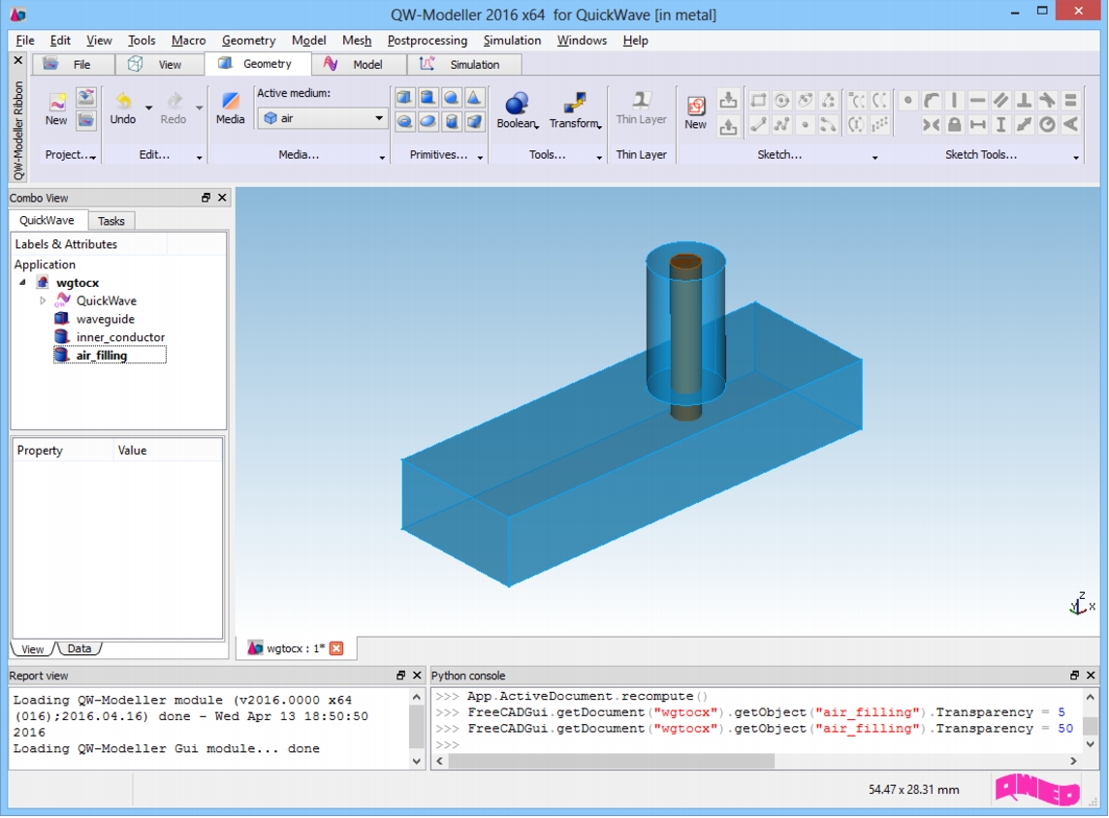This screenshot has height=818, width=1109.
Task: Open the Postprocessing menu
Action: tap(428, 41)
